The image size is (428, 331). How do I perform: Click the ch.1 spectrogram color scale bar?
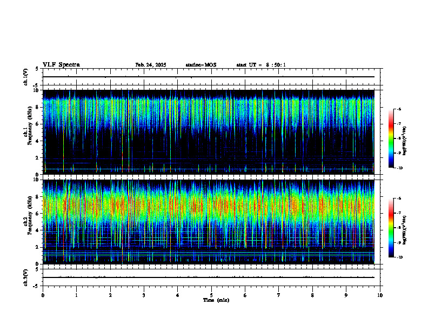(391, 138)
